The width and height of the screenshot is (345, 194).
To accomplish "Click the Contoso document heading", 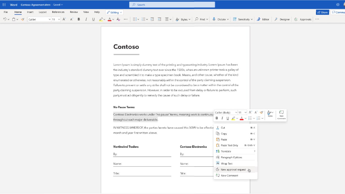I will click(x=126, y=47).
